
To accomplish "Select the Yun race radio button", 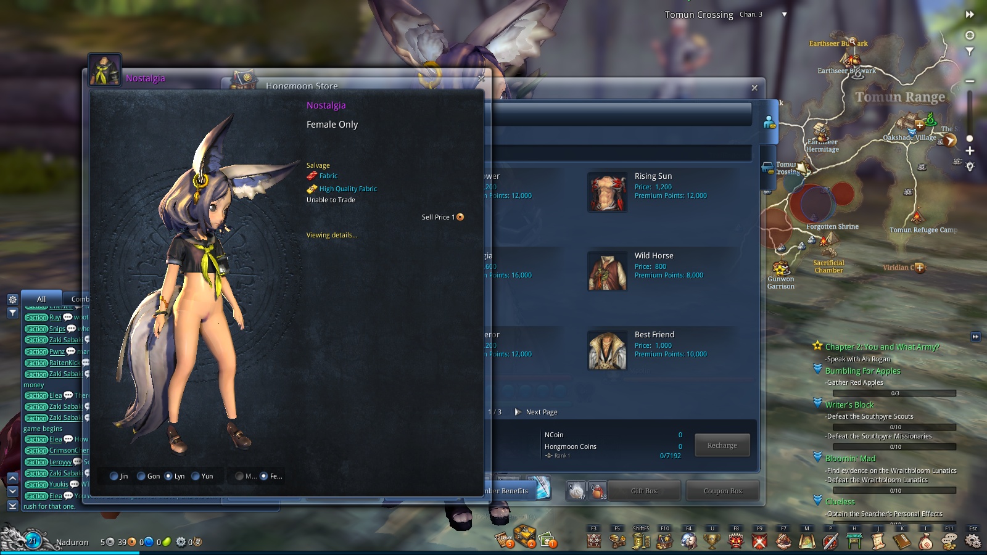I will coord(196,476).
